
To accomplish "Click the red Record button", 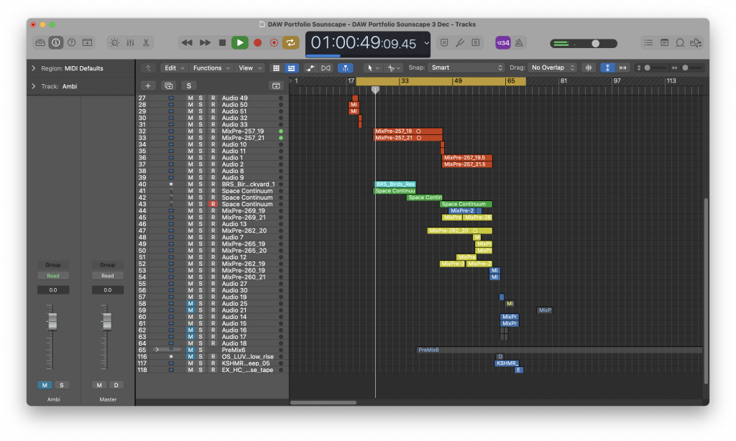I will 258,42.
